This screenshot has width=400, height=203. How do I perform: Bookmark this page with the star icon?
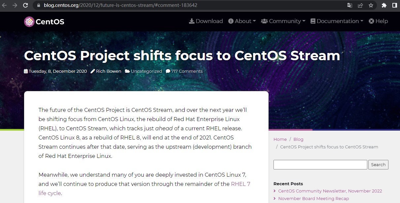coord(371,5)
